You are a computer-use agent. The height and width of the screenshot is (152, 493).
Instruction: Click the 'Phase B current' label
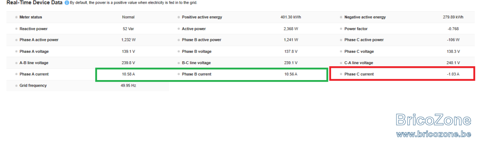tap(196, 74)
